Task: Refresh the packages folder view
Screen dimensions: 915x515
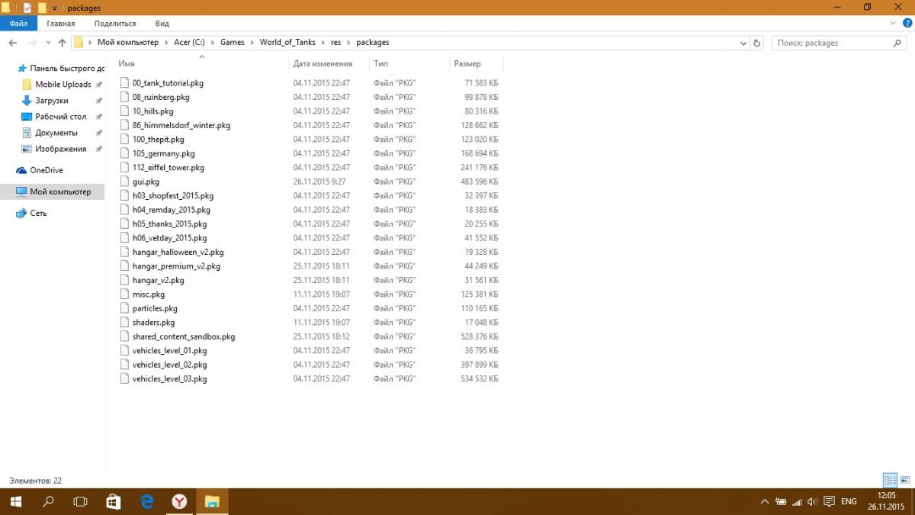Action: coord(757,43)
